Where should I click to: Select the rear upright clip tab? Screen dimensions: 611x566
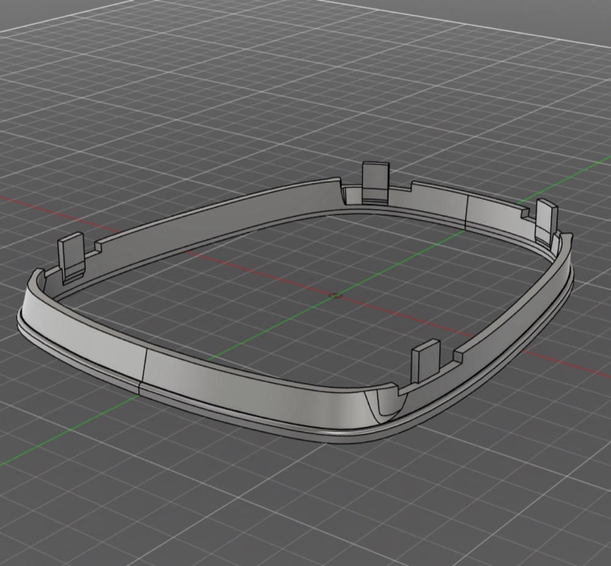click(376, 183)
